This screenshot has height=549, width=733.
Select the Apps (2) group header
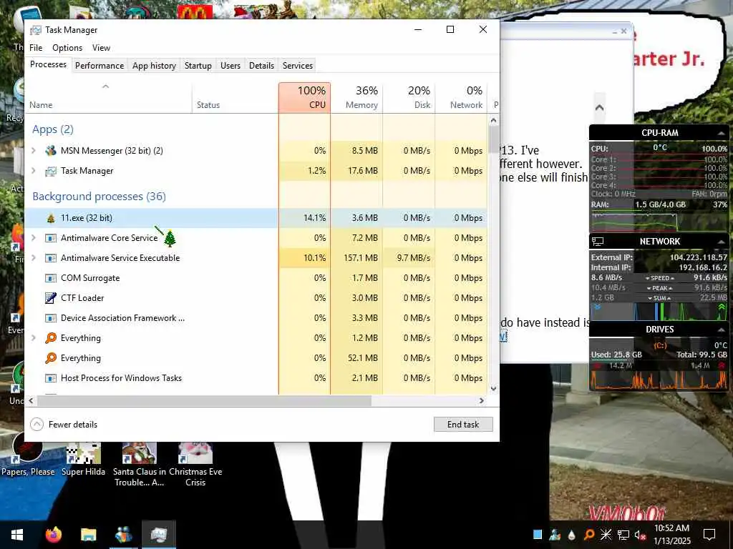(x=53, y=129)
